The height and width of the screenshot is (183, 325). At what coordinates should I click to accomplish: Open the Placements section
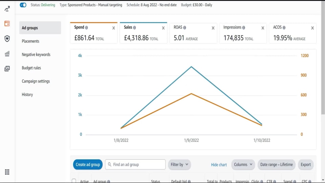point(31,41)
